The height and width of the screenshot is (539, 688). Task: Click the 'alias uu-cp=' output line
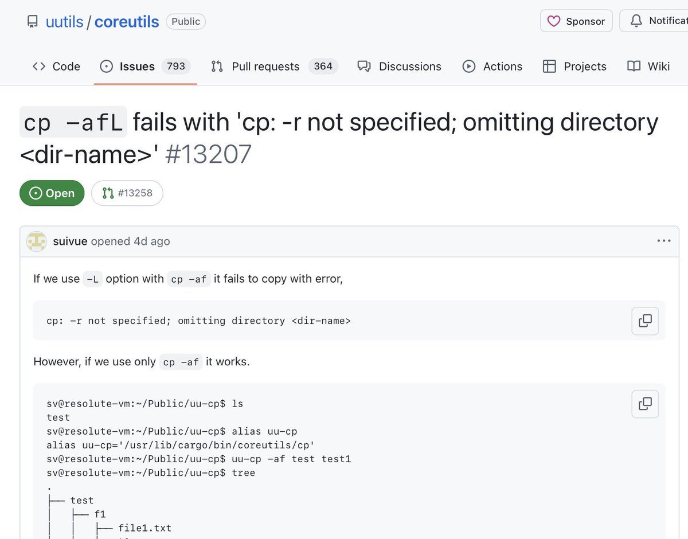(x=181, y=445)
